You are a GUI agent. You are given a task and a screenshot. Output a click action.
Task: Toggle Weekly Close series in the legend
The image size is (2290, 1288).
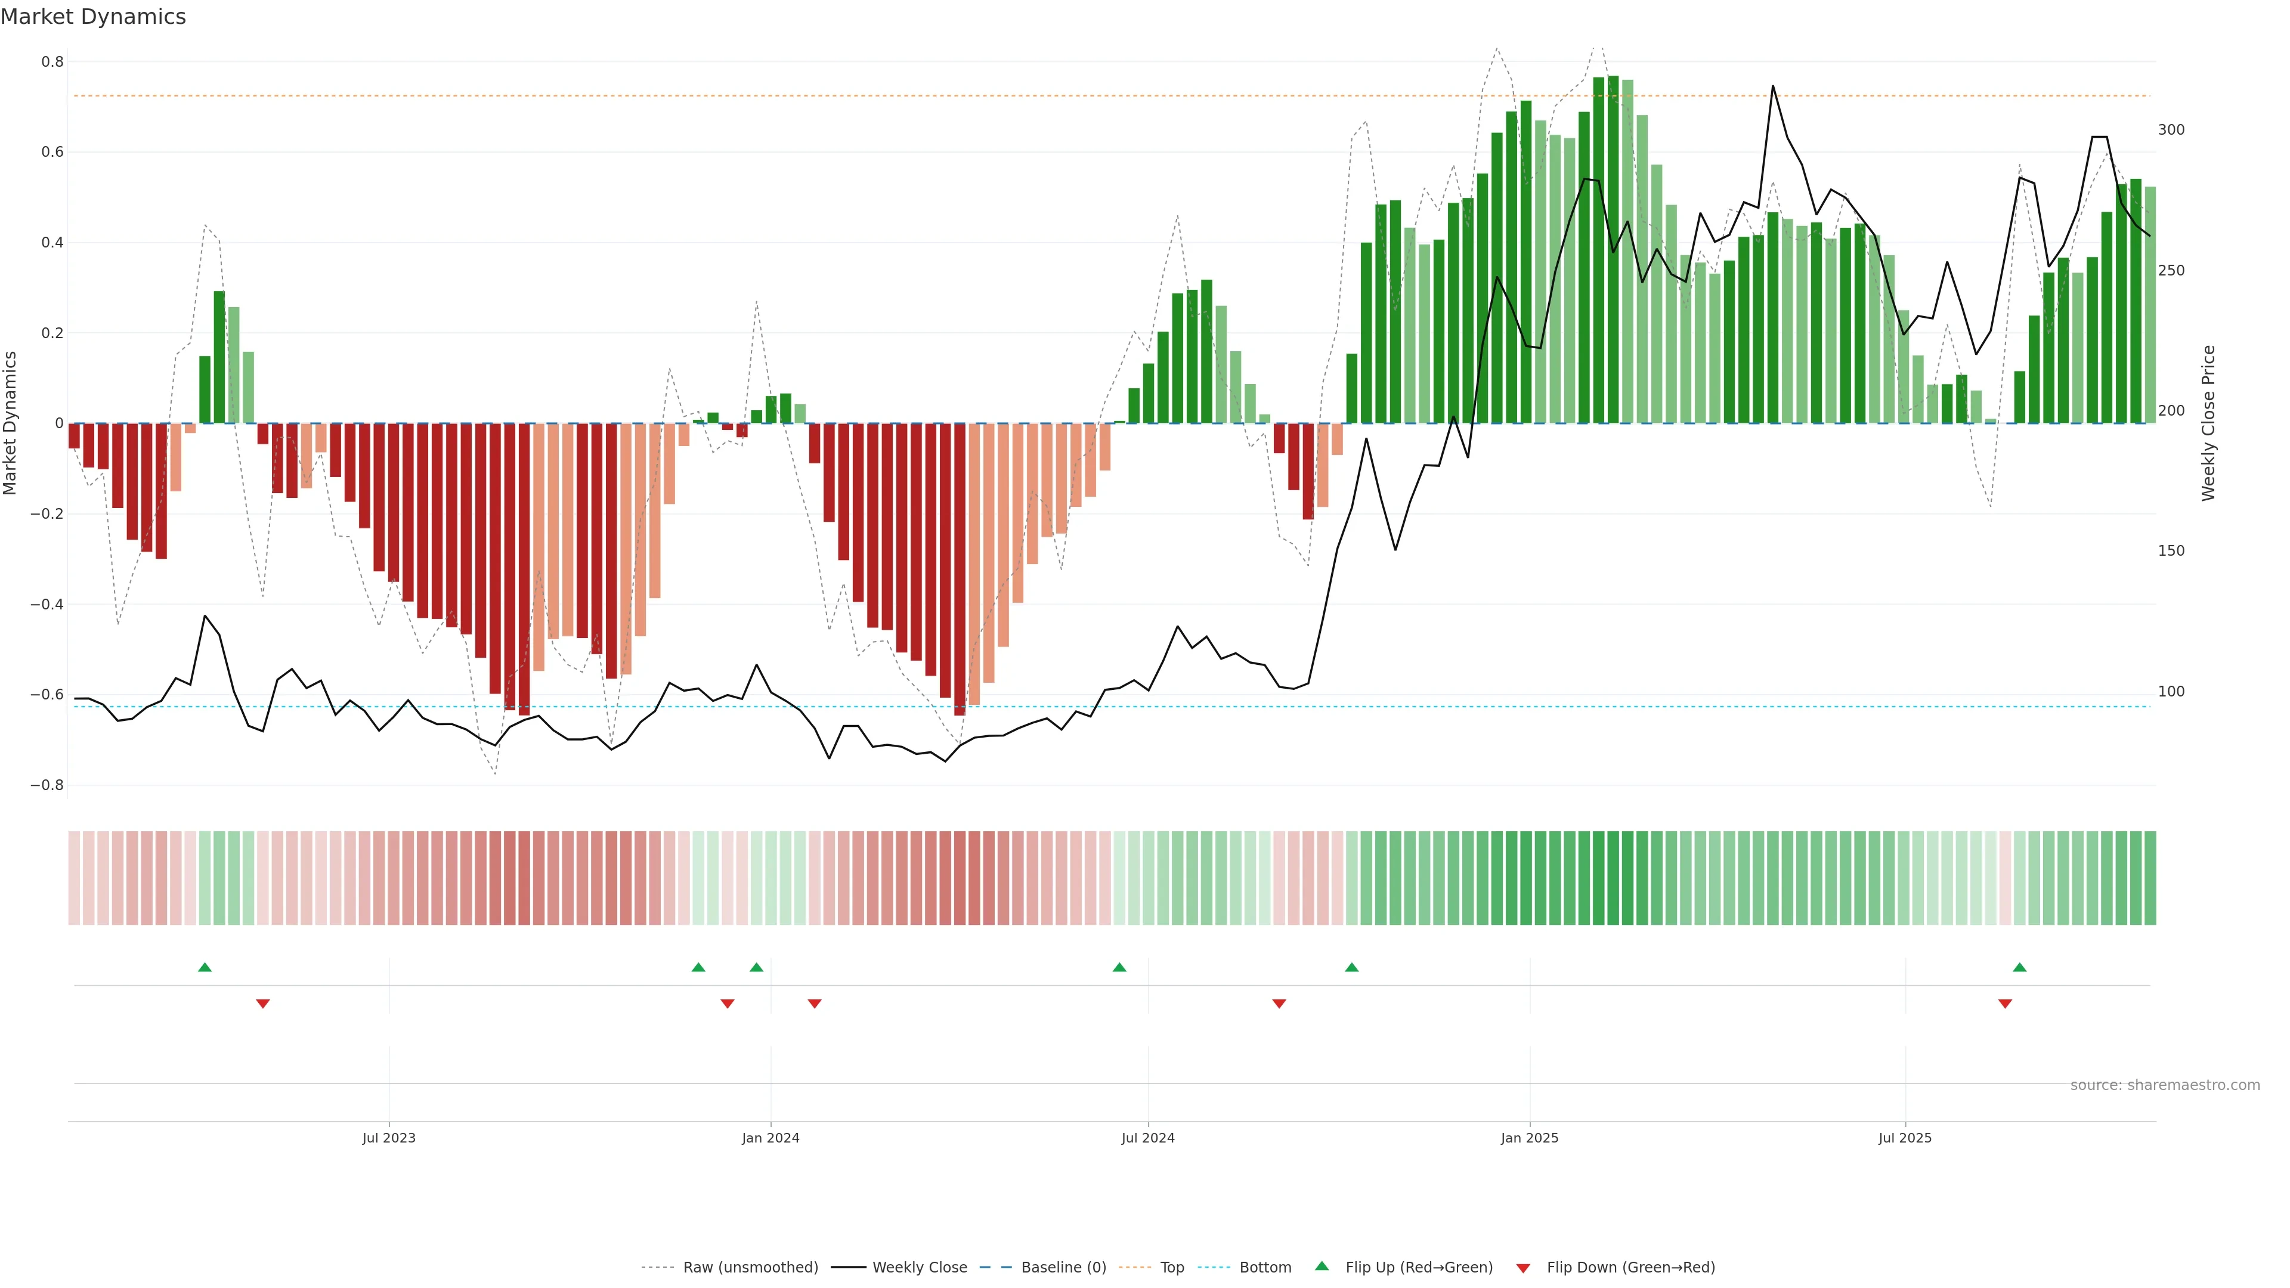point(919,1268)
